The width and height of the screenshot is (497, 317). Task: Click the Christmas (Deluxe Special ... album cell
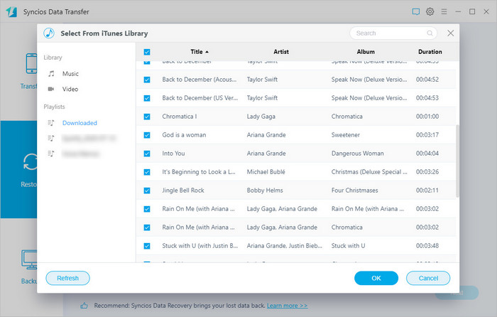[x=369, y=172]
